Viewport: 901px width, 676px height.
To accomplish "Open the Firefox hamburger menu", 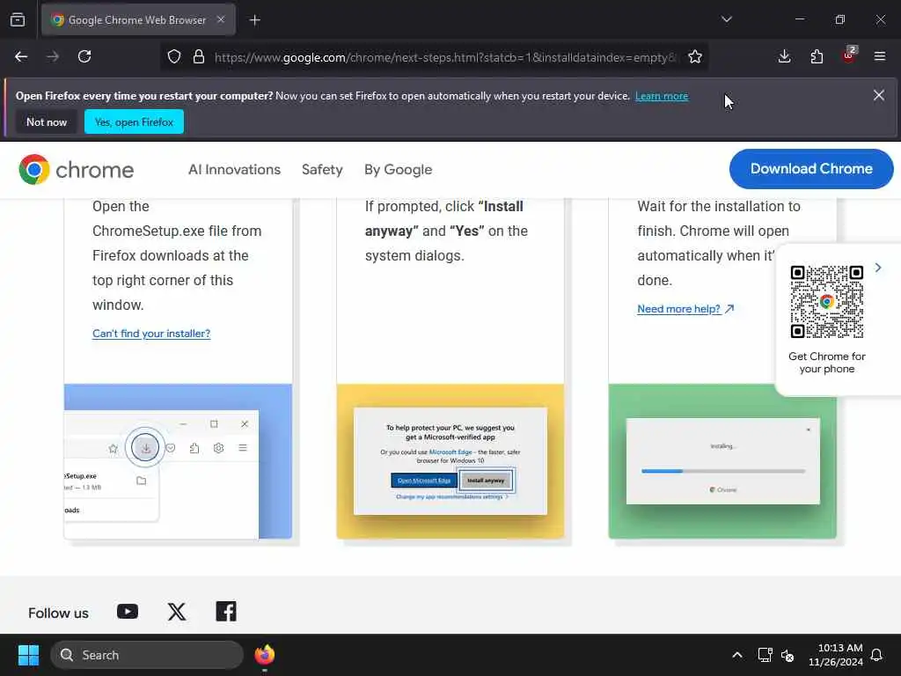I will 880,56.
